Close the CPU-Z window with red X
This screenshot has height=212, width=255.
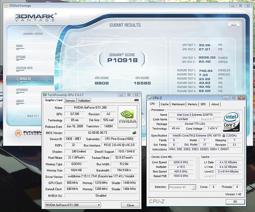click(241, 98)
